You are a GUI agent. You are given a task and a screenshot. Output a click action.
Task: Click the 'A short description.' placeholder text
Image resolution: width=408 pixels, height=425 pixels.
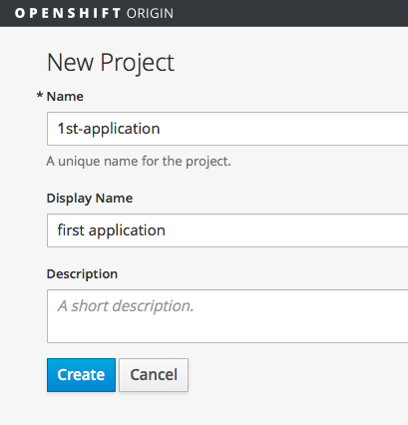point(126,306)
